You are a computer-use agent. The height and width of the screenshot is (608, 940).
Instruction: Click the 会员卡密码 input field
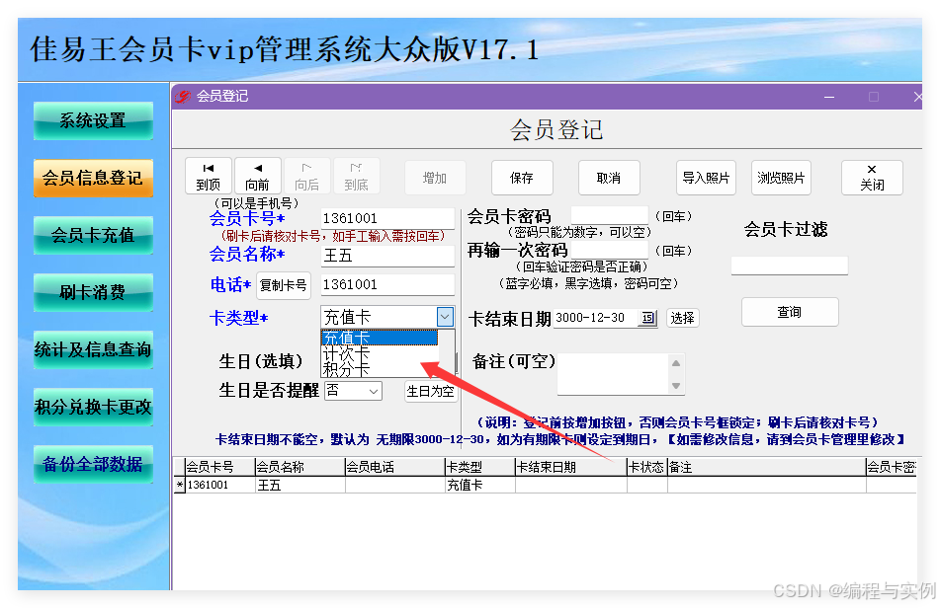coord(610,215)
